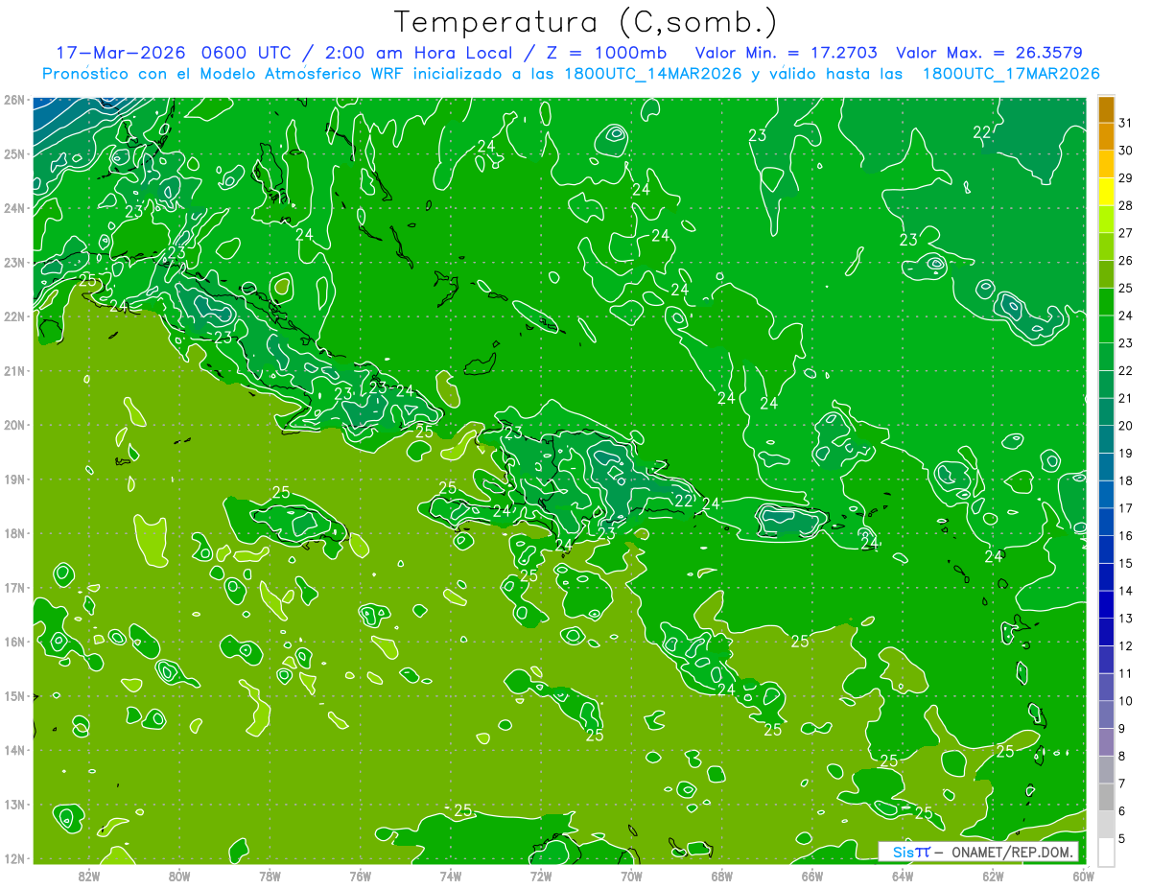
Task: Click longitude axis label '72W'
Action: [x=541, y=876]
